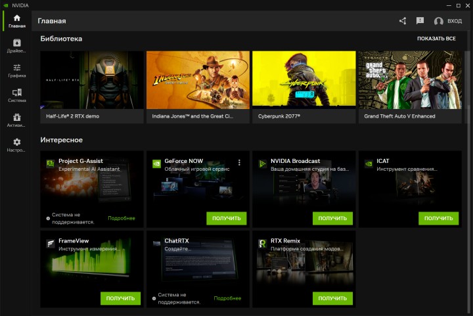Click the share icon in header
473x316 pixels.
[403, 21]
